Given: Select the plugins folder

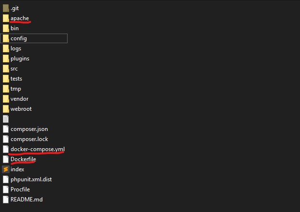Looking at the screenshot, I should [x=20, y=59].
